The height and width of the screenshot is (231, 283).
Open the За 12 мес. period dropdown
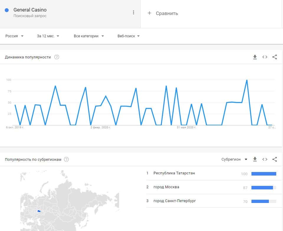[48, 36]
